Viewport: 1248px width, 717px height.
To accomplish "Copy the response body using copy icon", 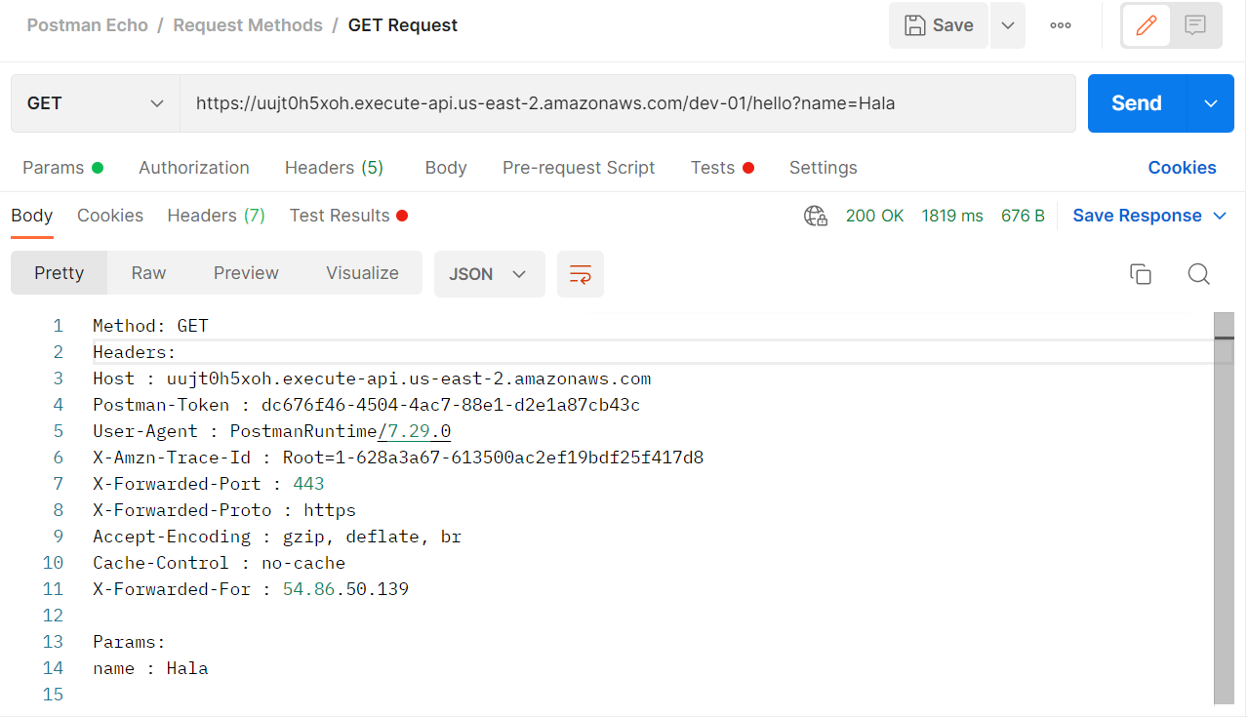I will pos(1140,274).
